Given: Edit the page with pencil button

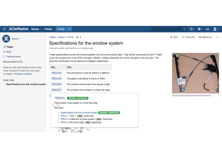Looking at the screenshot, I should (x=174, y=37).
